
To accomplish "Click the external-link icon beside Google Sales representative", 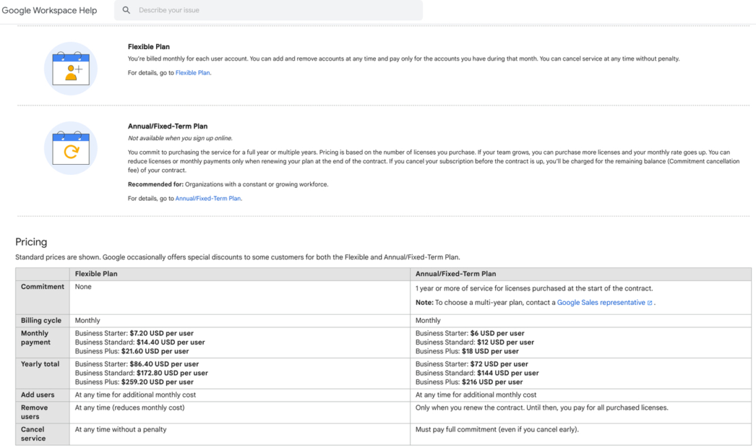I will pos(650,302).
